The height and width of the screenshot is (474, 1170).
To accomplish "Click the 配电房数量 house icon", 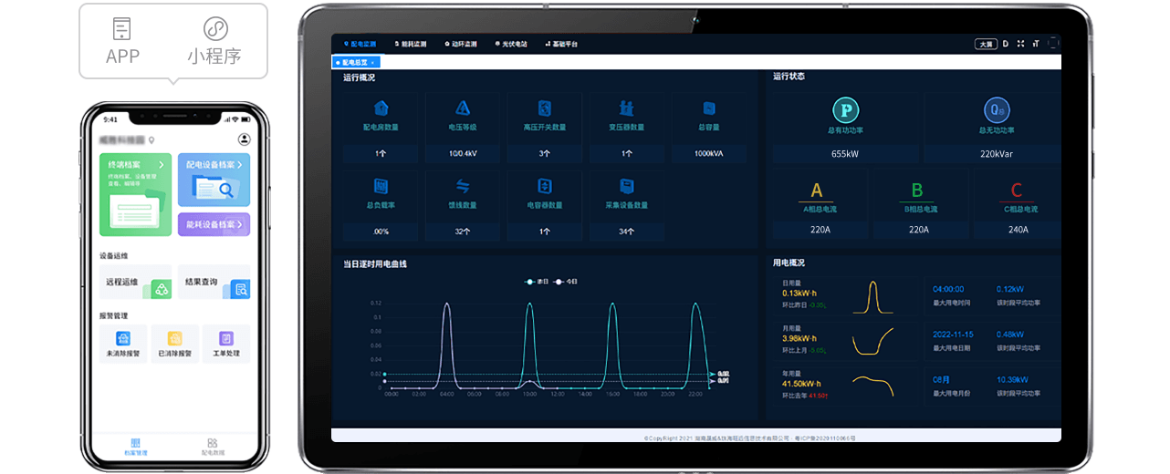I will [x=381, y=108].
